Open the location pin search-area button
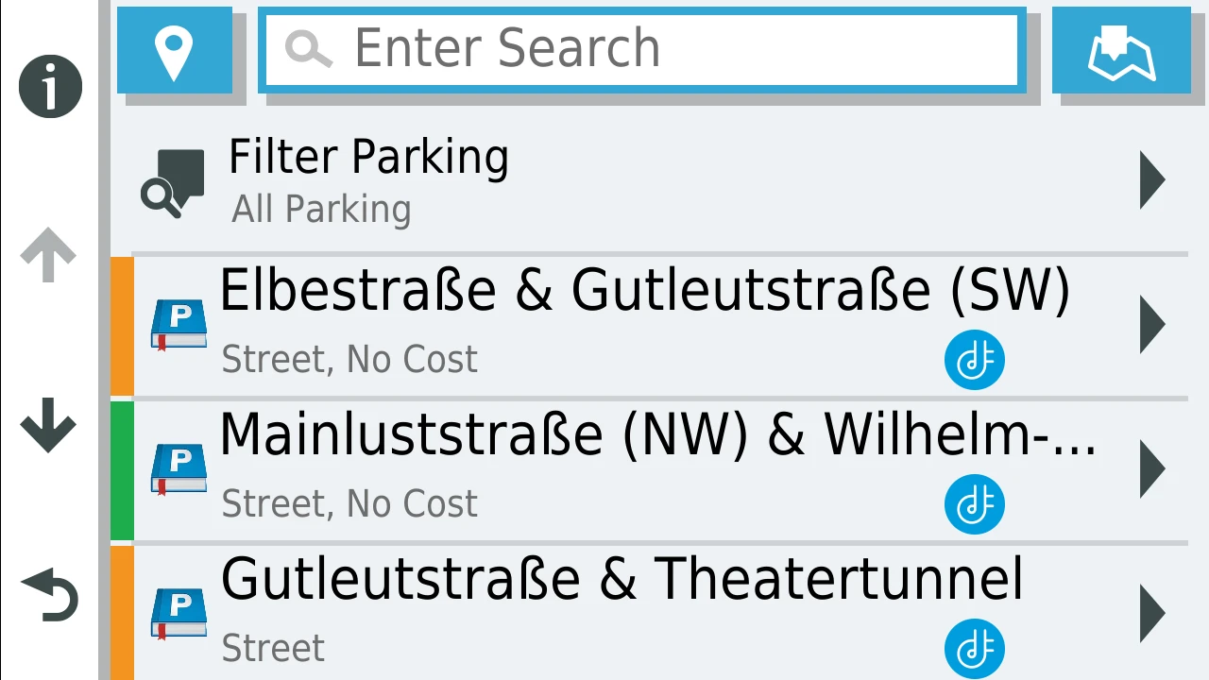1209x680 pixels. (175, 50)
